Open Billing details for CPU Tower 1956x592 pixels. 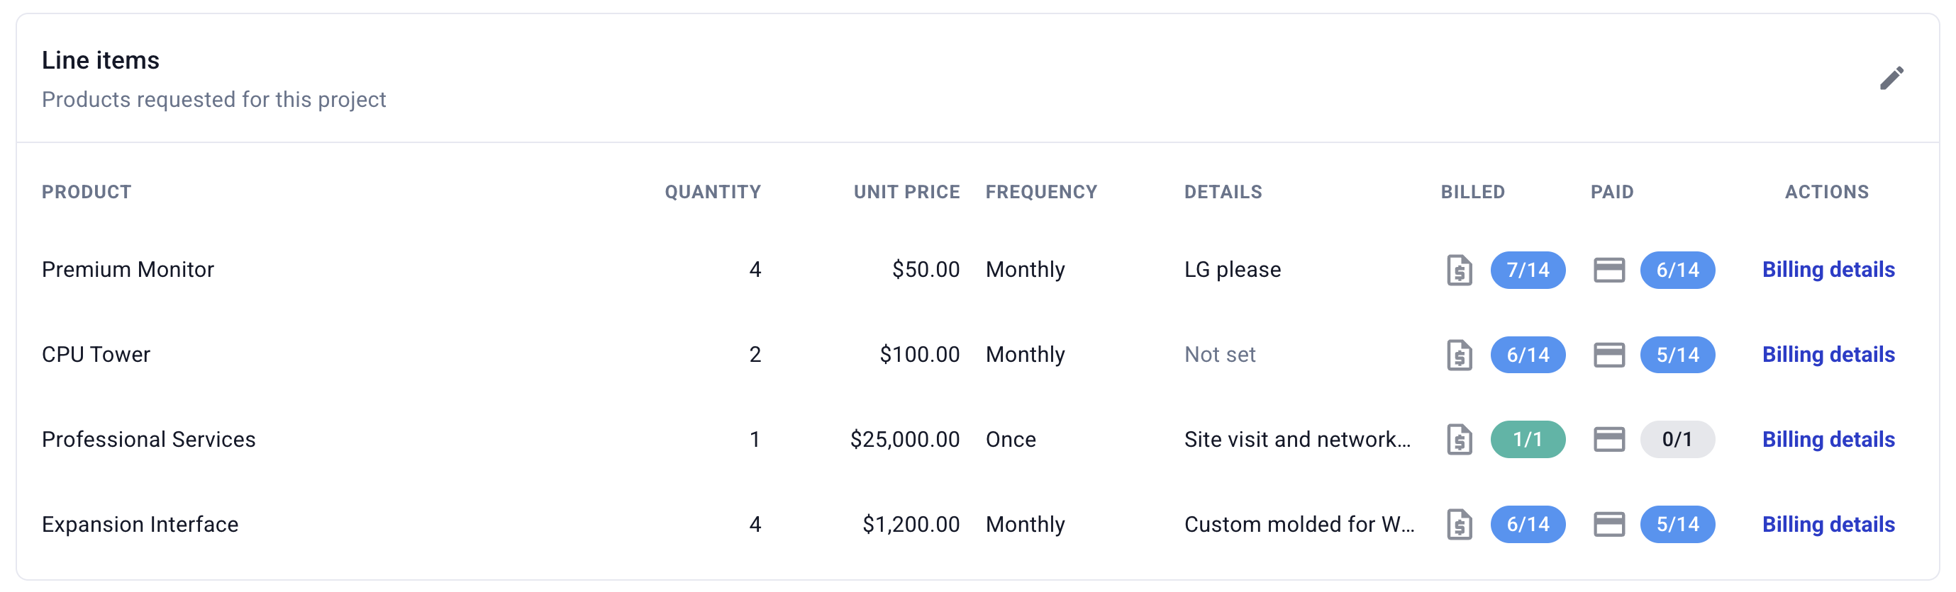click(1828, 355)
